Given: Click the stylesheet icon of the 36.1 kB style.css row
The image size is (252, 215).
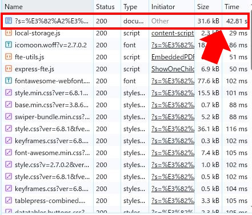Looking at the screenshot, I should 9,128.
